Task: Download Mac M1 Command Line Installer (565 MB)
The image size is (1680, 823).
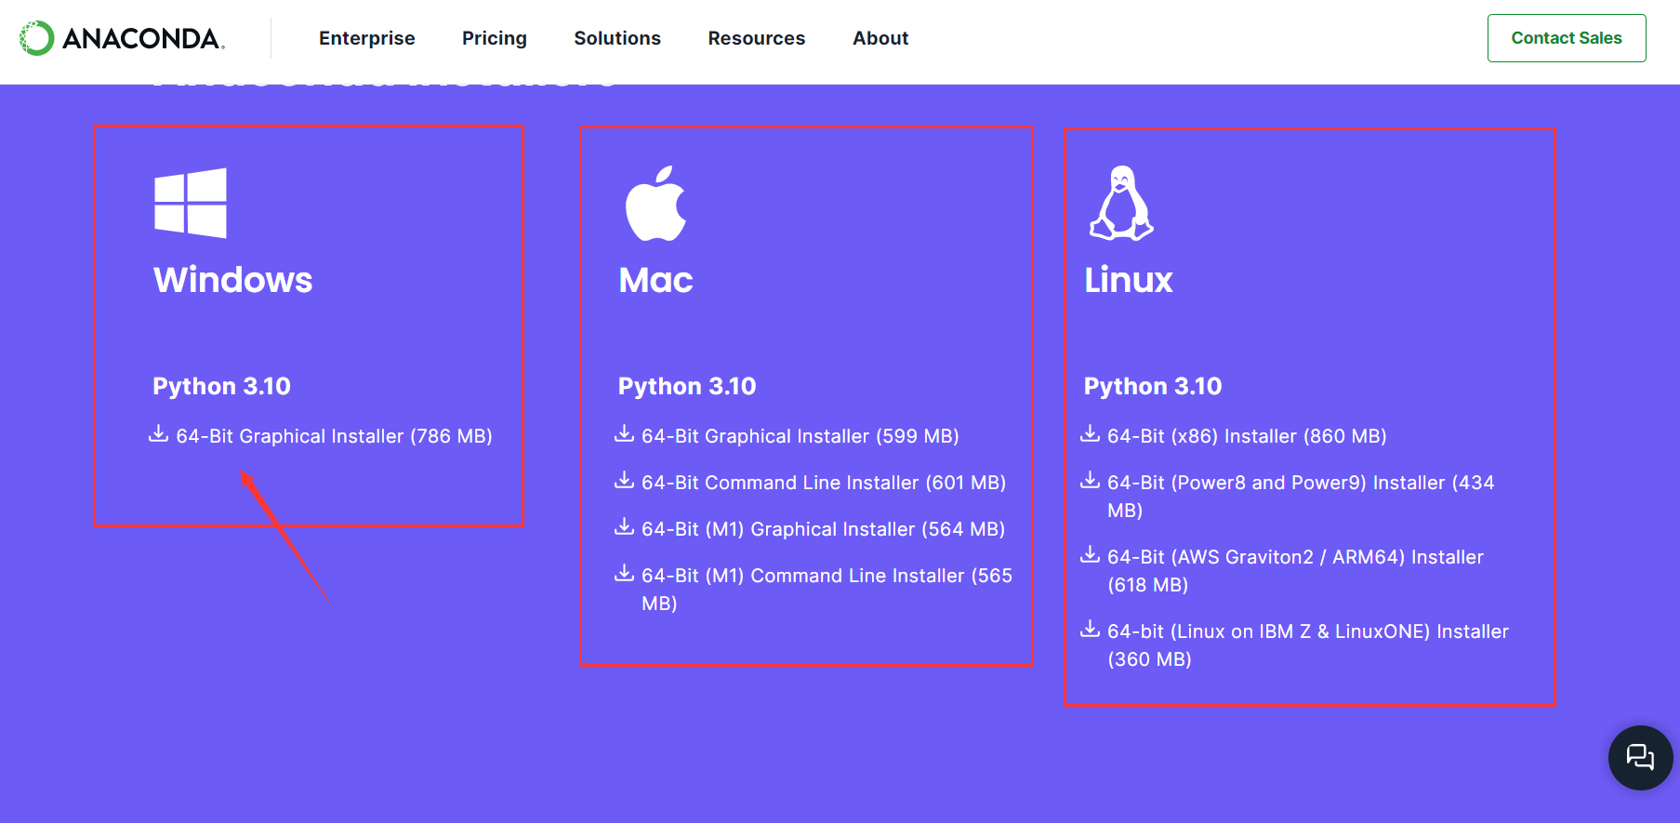Action: (827, 589)
